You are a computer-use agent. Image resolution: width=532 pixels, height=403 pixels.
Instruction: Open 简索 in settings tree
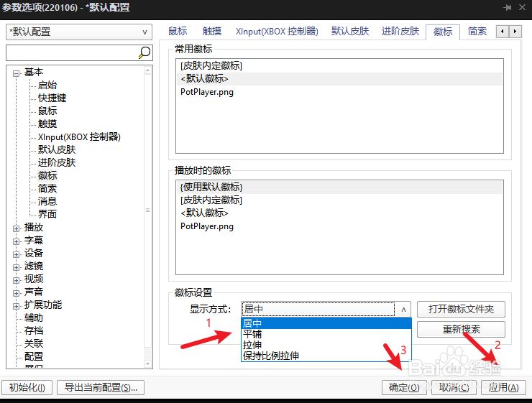click(47, 188)
